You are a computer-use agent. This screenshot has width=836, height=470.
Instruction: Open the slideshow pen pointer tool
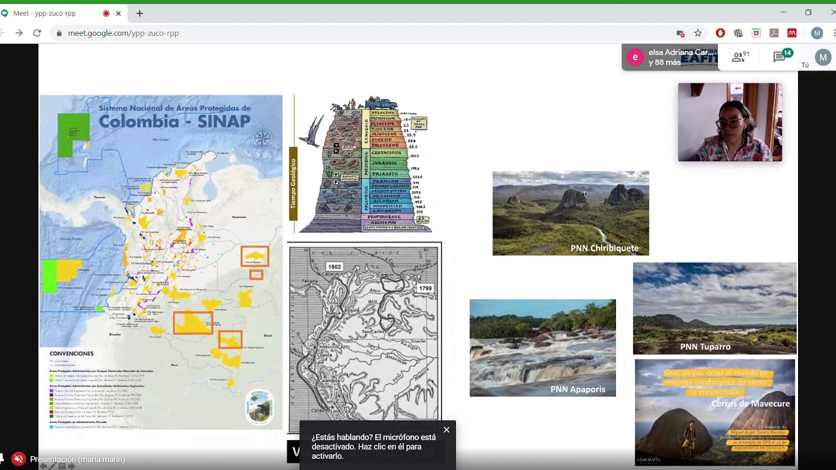[x=54, y=466]
